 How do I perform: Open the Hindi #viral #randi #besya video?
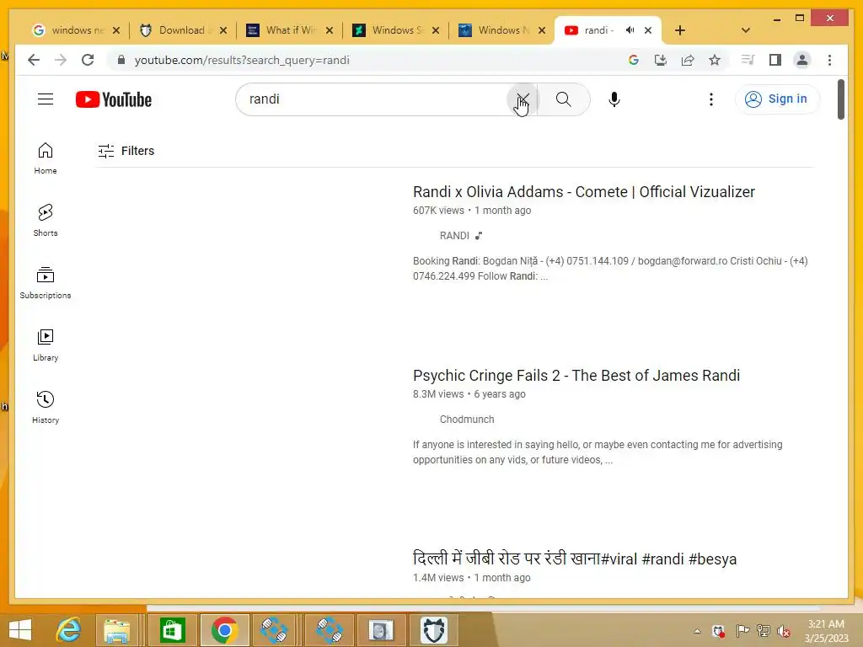tap(575, 559)
